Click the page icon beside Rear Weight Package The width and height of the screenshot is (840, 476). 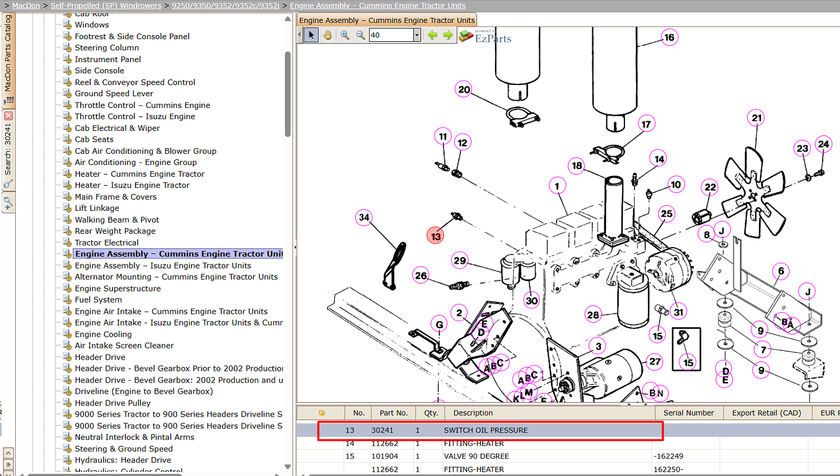[67, 231]
